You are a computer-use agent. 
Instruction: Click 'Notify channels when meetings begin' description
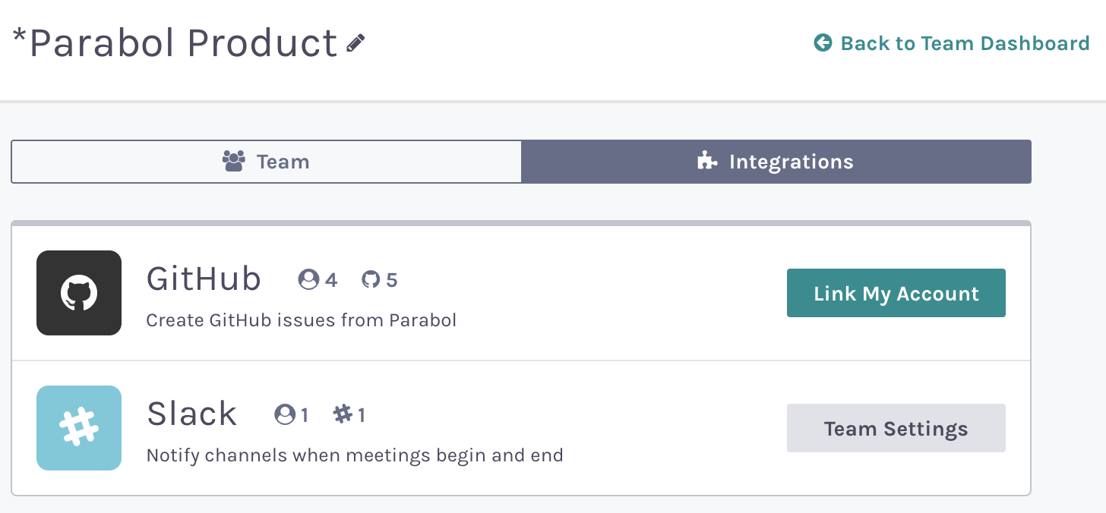coord(354,455)
